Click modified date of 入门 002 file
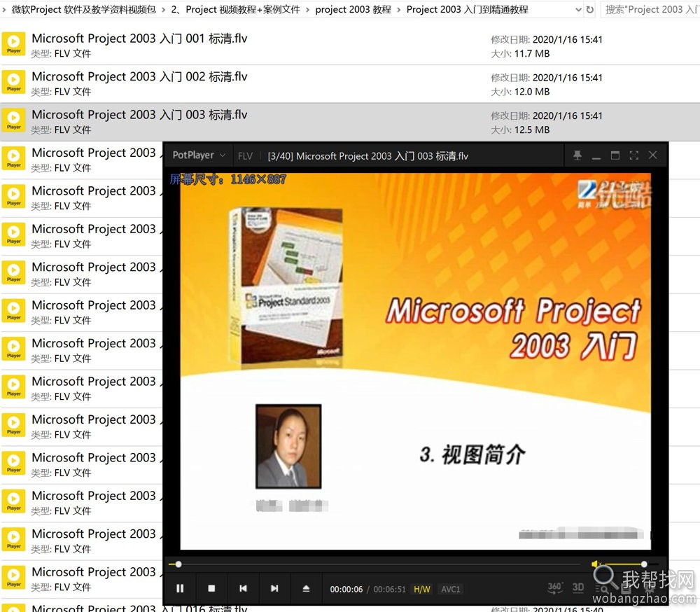Viewport: 700px width, 612px height. point(547,78)
